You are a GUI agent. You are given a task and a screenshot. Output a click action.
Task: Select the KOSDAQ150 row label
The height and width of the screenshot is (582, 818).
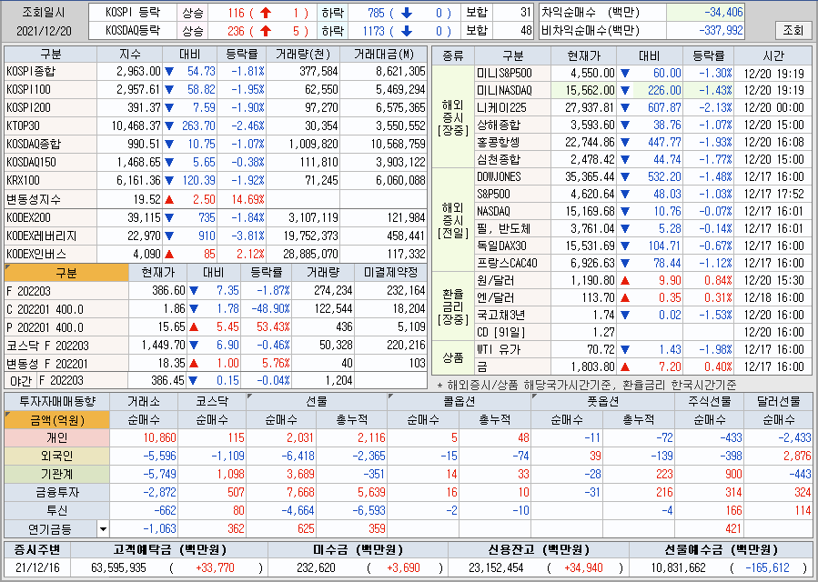tap(50, 162)
